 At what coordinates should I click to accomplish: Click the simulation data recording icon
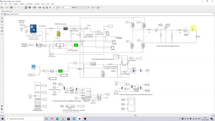point(58,7)
